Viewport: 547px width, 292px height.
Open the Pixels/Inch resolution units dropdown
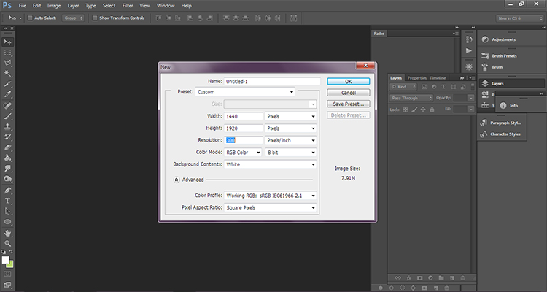[290, 140]
